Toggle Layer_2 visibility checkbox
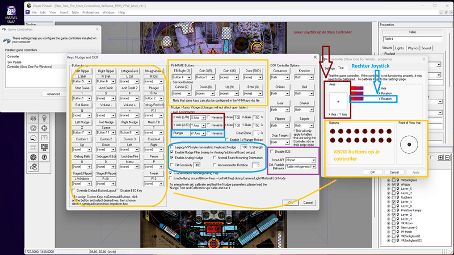454x255 pixels. [x=393, y=215]
